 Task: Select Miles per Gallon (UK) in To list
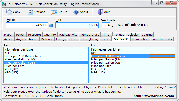pyautogui.click(x=133, y=59)
